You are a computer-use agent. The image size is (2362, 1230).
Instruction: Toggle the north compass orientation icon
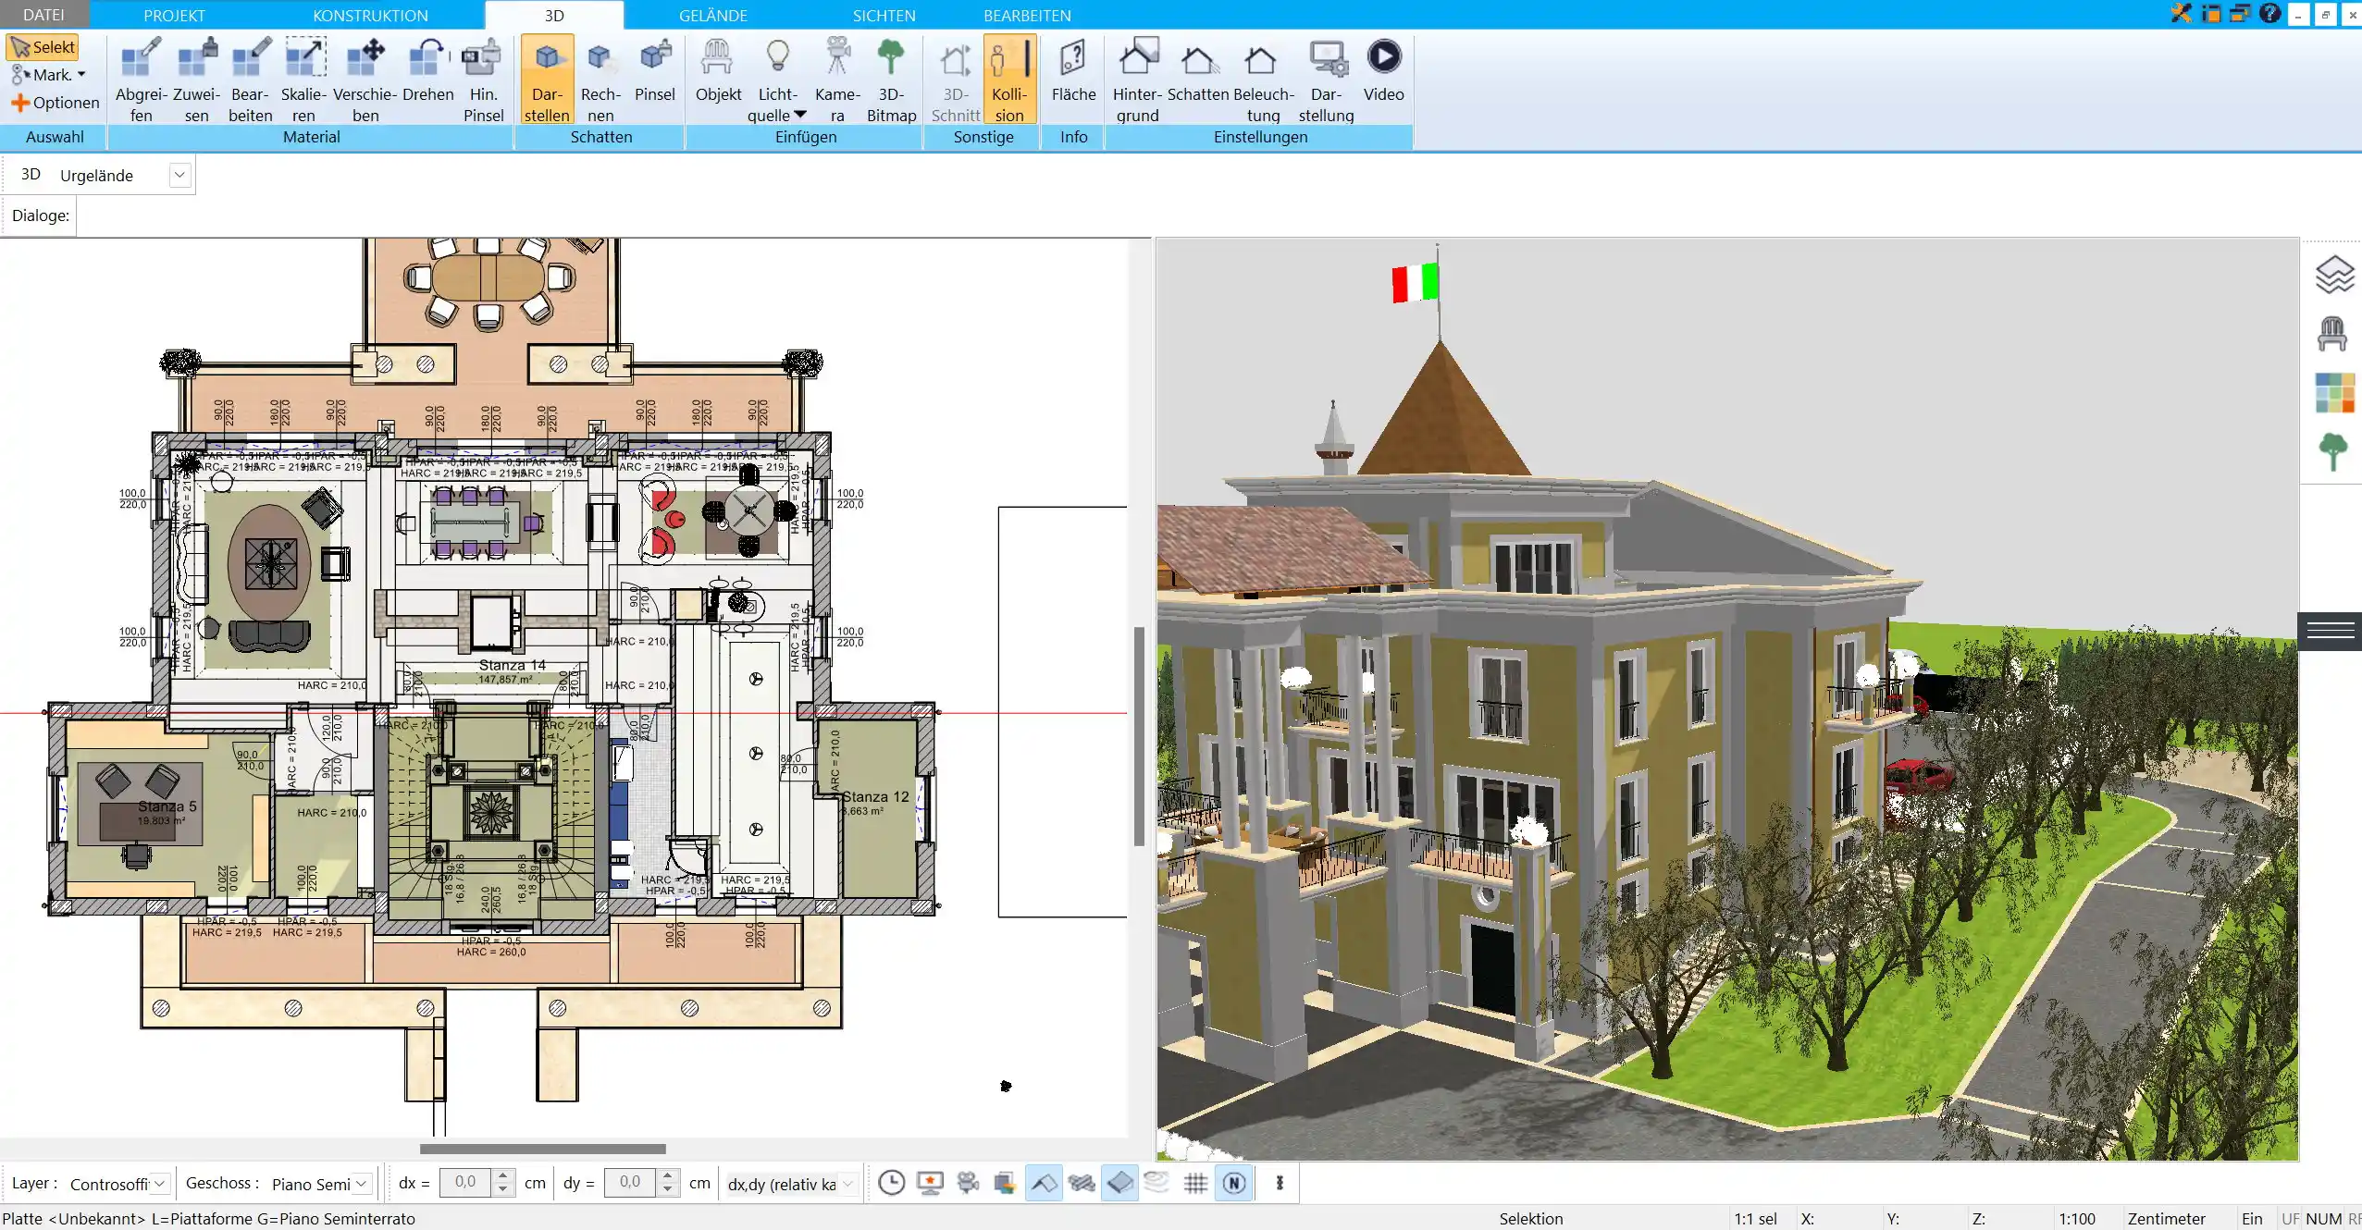tap(1234, 1183)
